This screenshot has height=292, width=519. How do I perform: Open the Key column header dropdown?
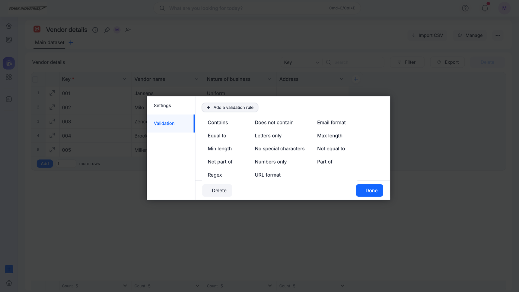pos(124,79)
